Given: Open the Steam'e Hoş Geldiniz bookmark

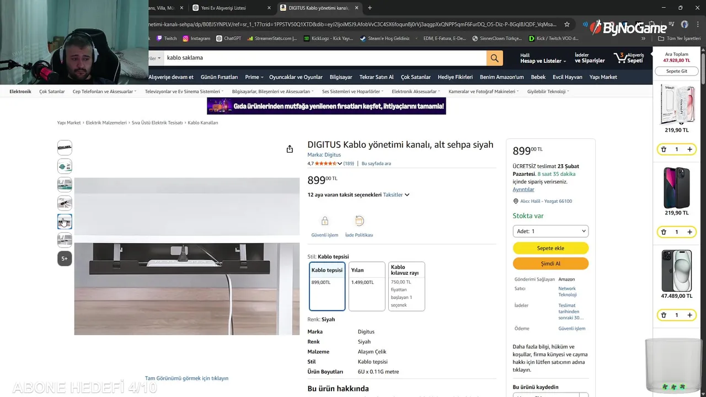Looking at the screenshot, I should pos(385,39).
